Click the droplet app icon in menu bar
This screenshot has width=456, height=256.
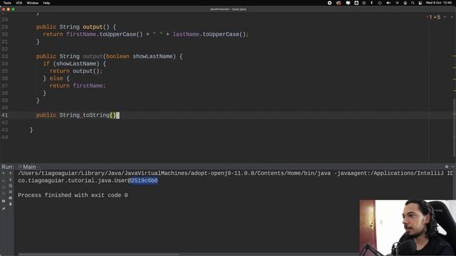[356, 3]
